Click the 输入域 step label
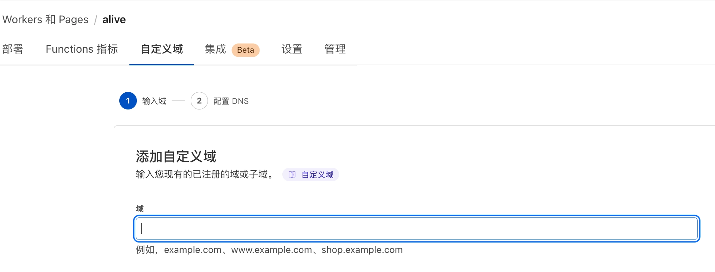Viewport: 715px width, 272px height. click(154, 101)
